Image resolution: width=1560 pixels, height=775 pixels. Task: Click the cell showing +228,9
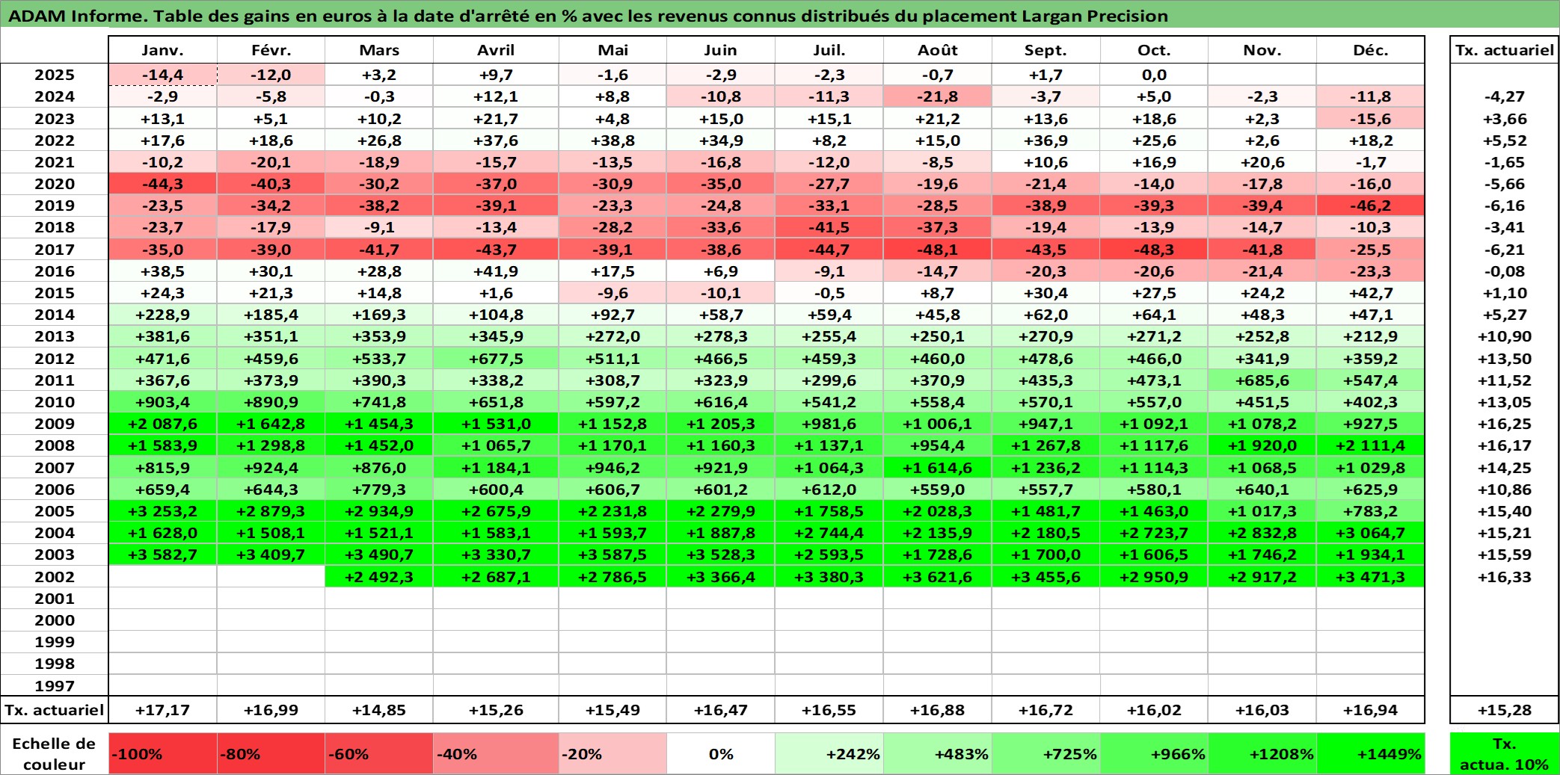coord(162,315)
